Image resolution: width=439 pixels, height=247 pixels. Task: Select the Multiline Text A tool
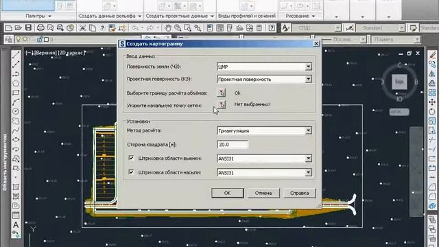pyautogui.click(x=16, y=225)
